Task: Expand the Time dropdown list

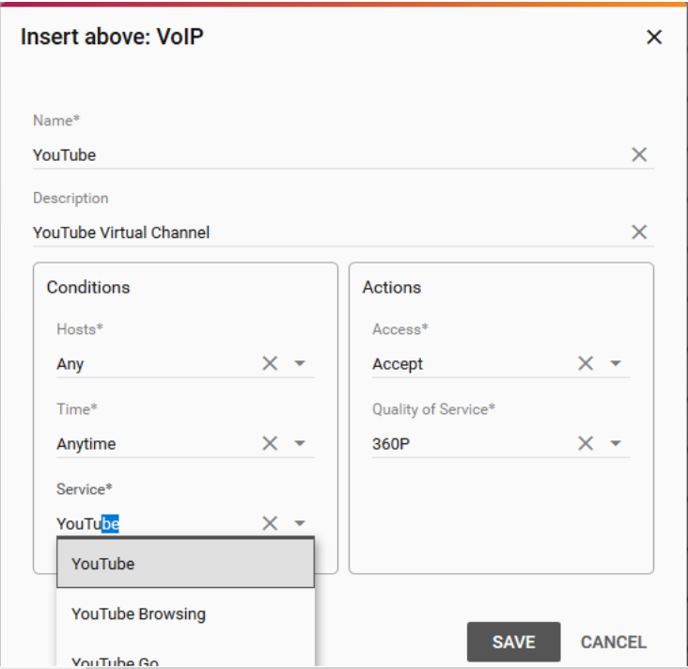Action: click(x=300, y=443)
